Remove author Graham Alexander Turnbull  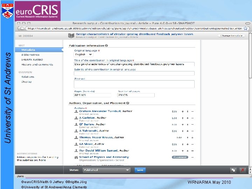(x=192, y=111)
